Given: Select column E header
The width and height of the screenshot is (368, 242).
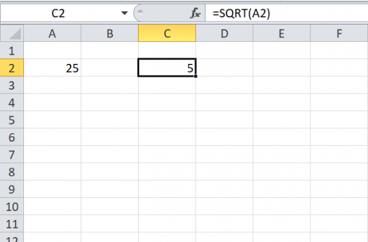Looking at the screenshot, I should point(282,33).
